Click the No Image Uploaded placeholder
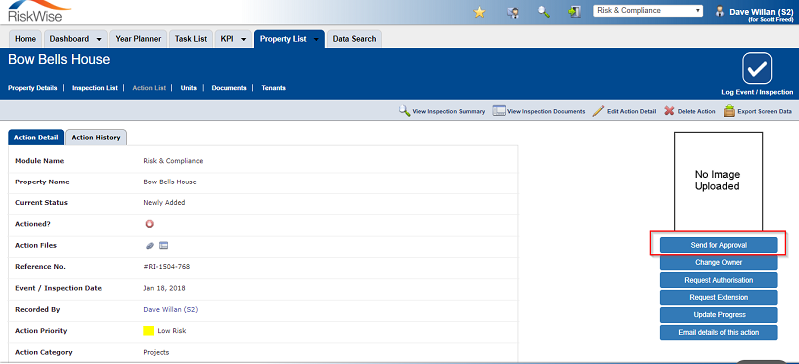This screenshot has width=799, height=364. click(x=718, y=182)
